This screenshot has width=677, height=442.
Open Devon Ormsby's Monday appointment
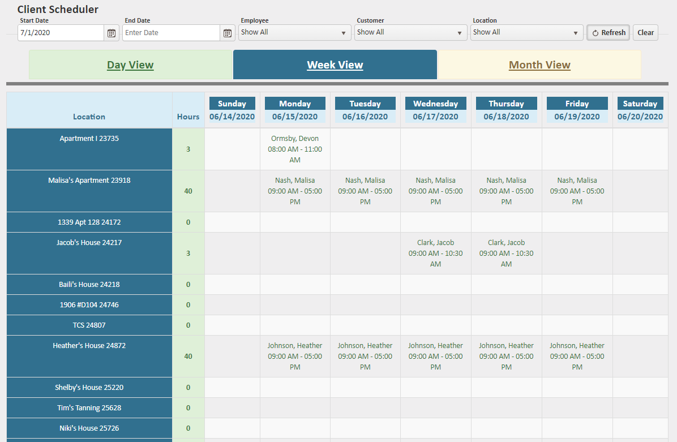point(294,149)
